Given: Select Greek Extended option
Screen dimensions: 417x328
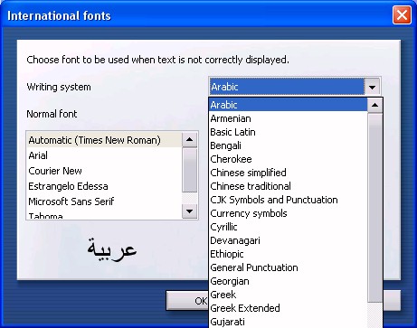Looking at the screenshot, I should (289, 308).
